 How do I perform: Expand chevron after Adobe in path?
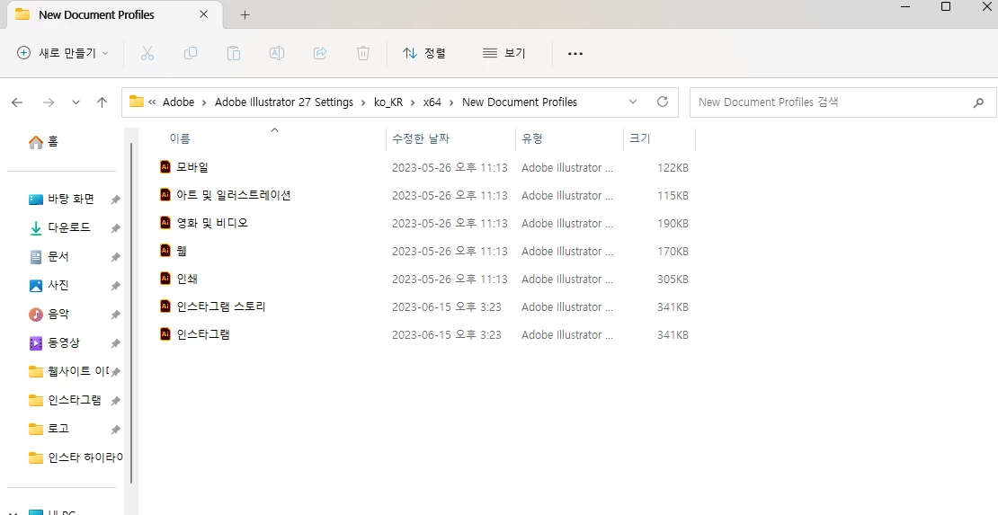(204, 102)
